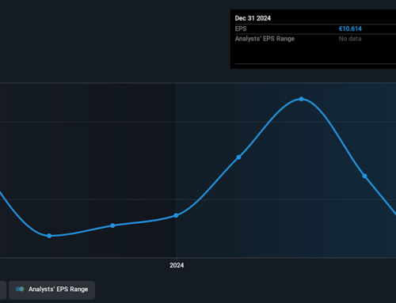Image resolution: width=396 pixels, height=303 pixels.
Task: Click the EPS row label in the tooltip
Action: [x=241, y=28]
